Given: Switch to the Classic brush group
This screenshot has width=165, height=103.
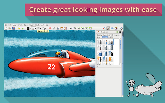Looking at the screenshot, I should point(99,35).
